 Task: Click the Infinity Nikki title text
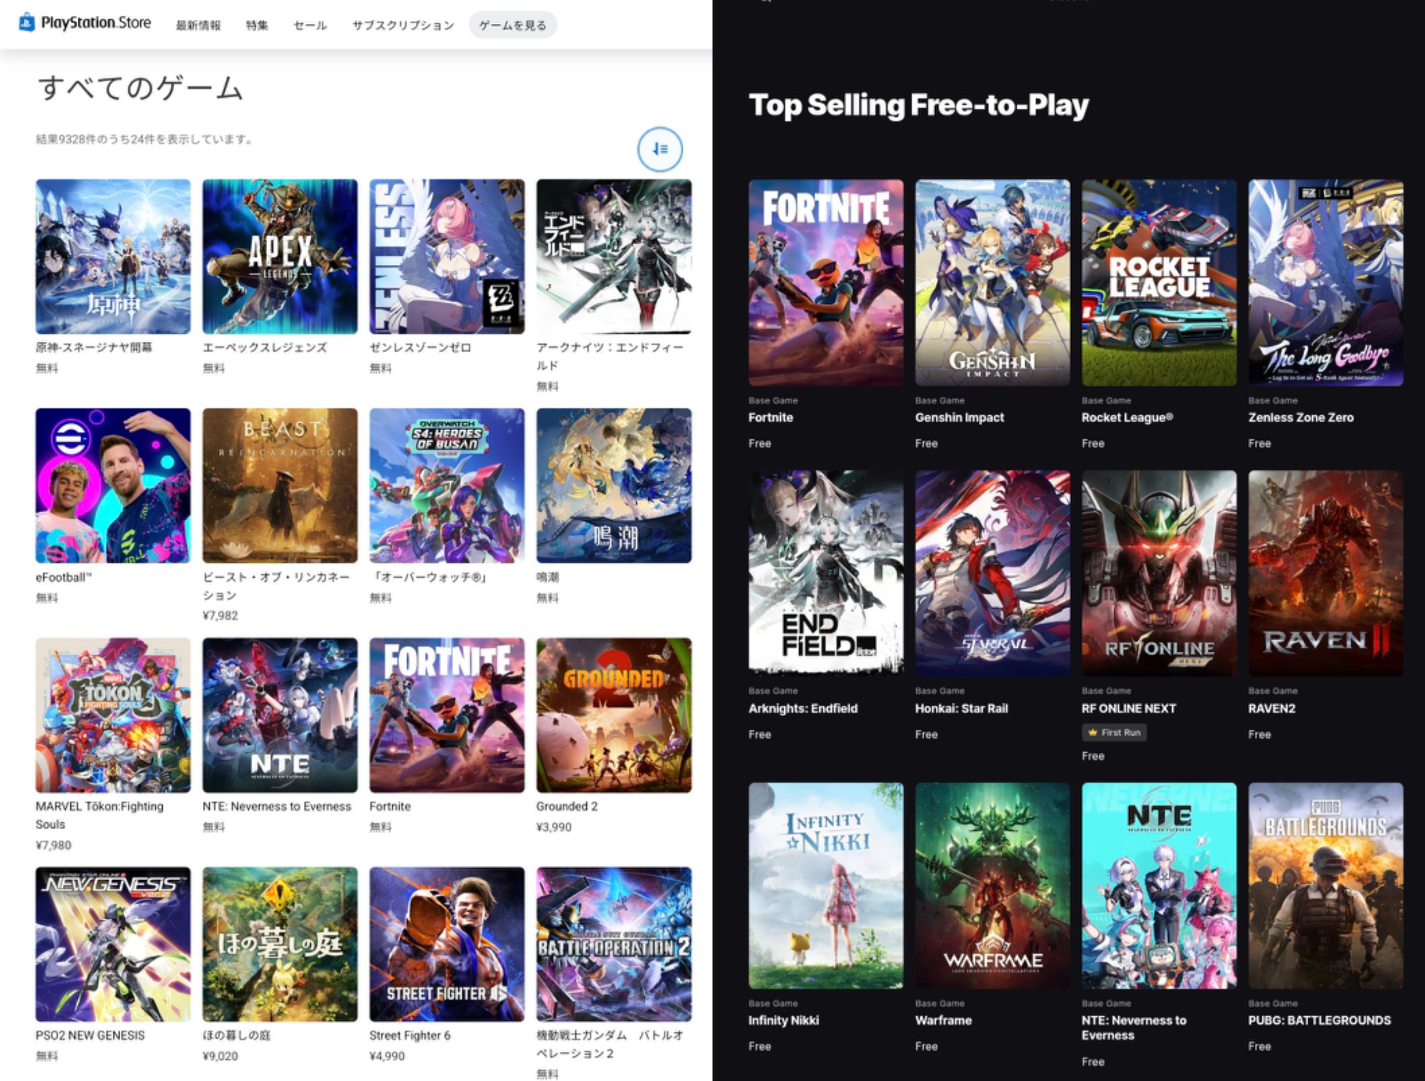coord(783,1021)
